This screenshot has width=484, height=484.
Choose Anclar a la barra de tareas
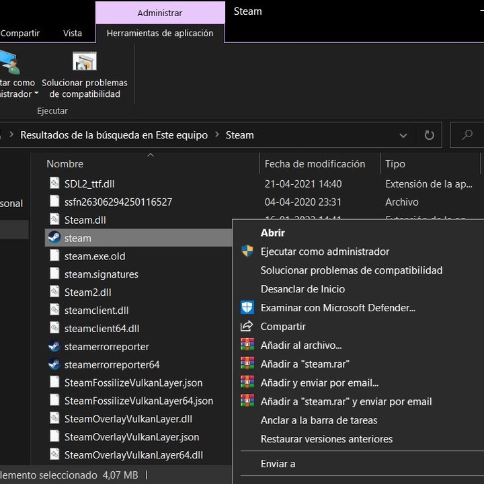click(x=319, y=420)
